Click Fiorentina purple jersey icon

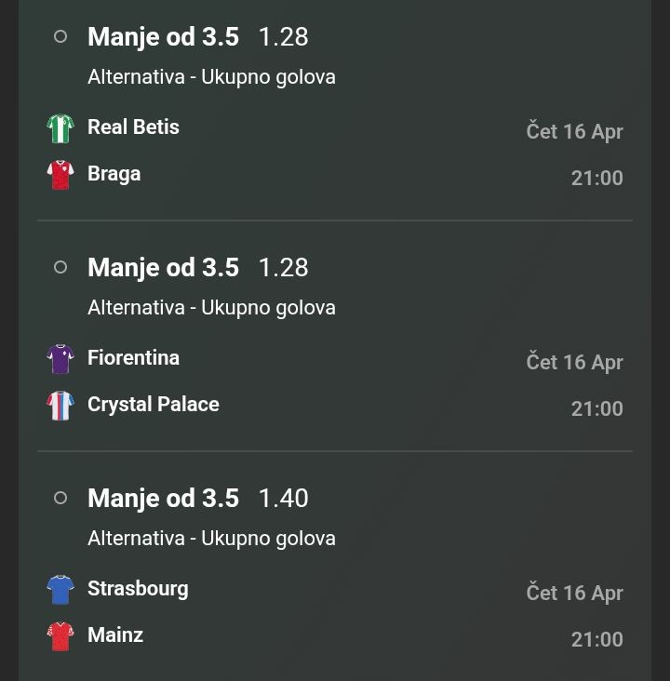point(60,359)
